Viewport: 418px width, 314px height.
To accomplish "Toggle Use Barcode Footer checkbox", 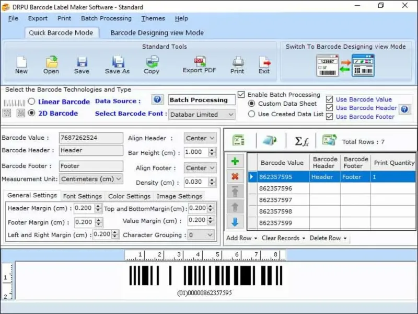I will (330, 117).
